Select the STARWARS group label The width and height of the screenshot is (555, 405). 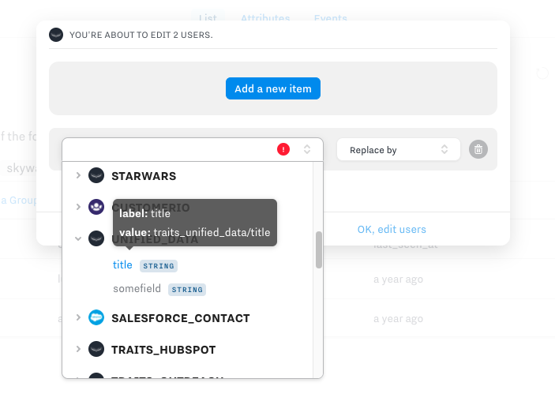click(144, 176)
